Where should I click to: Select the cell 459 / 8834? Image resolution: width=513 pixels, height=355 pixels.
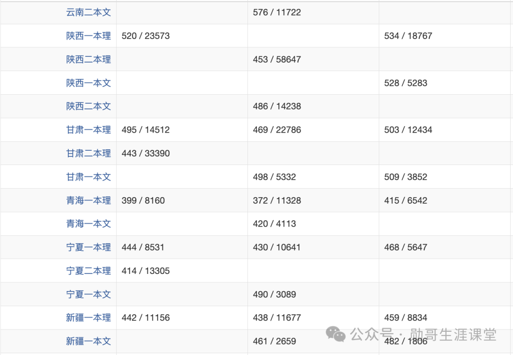click(446, 318)
